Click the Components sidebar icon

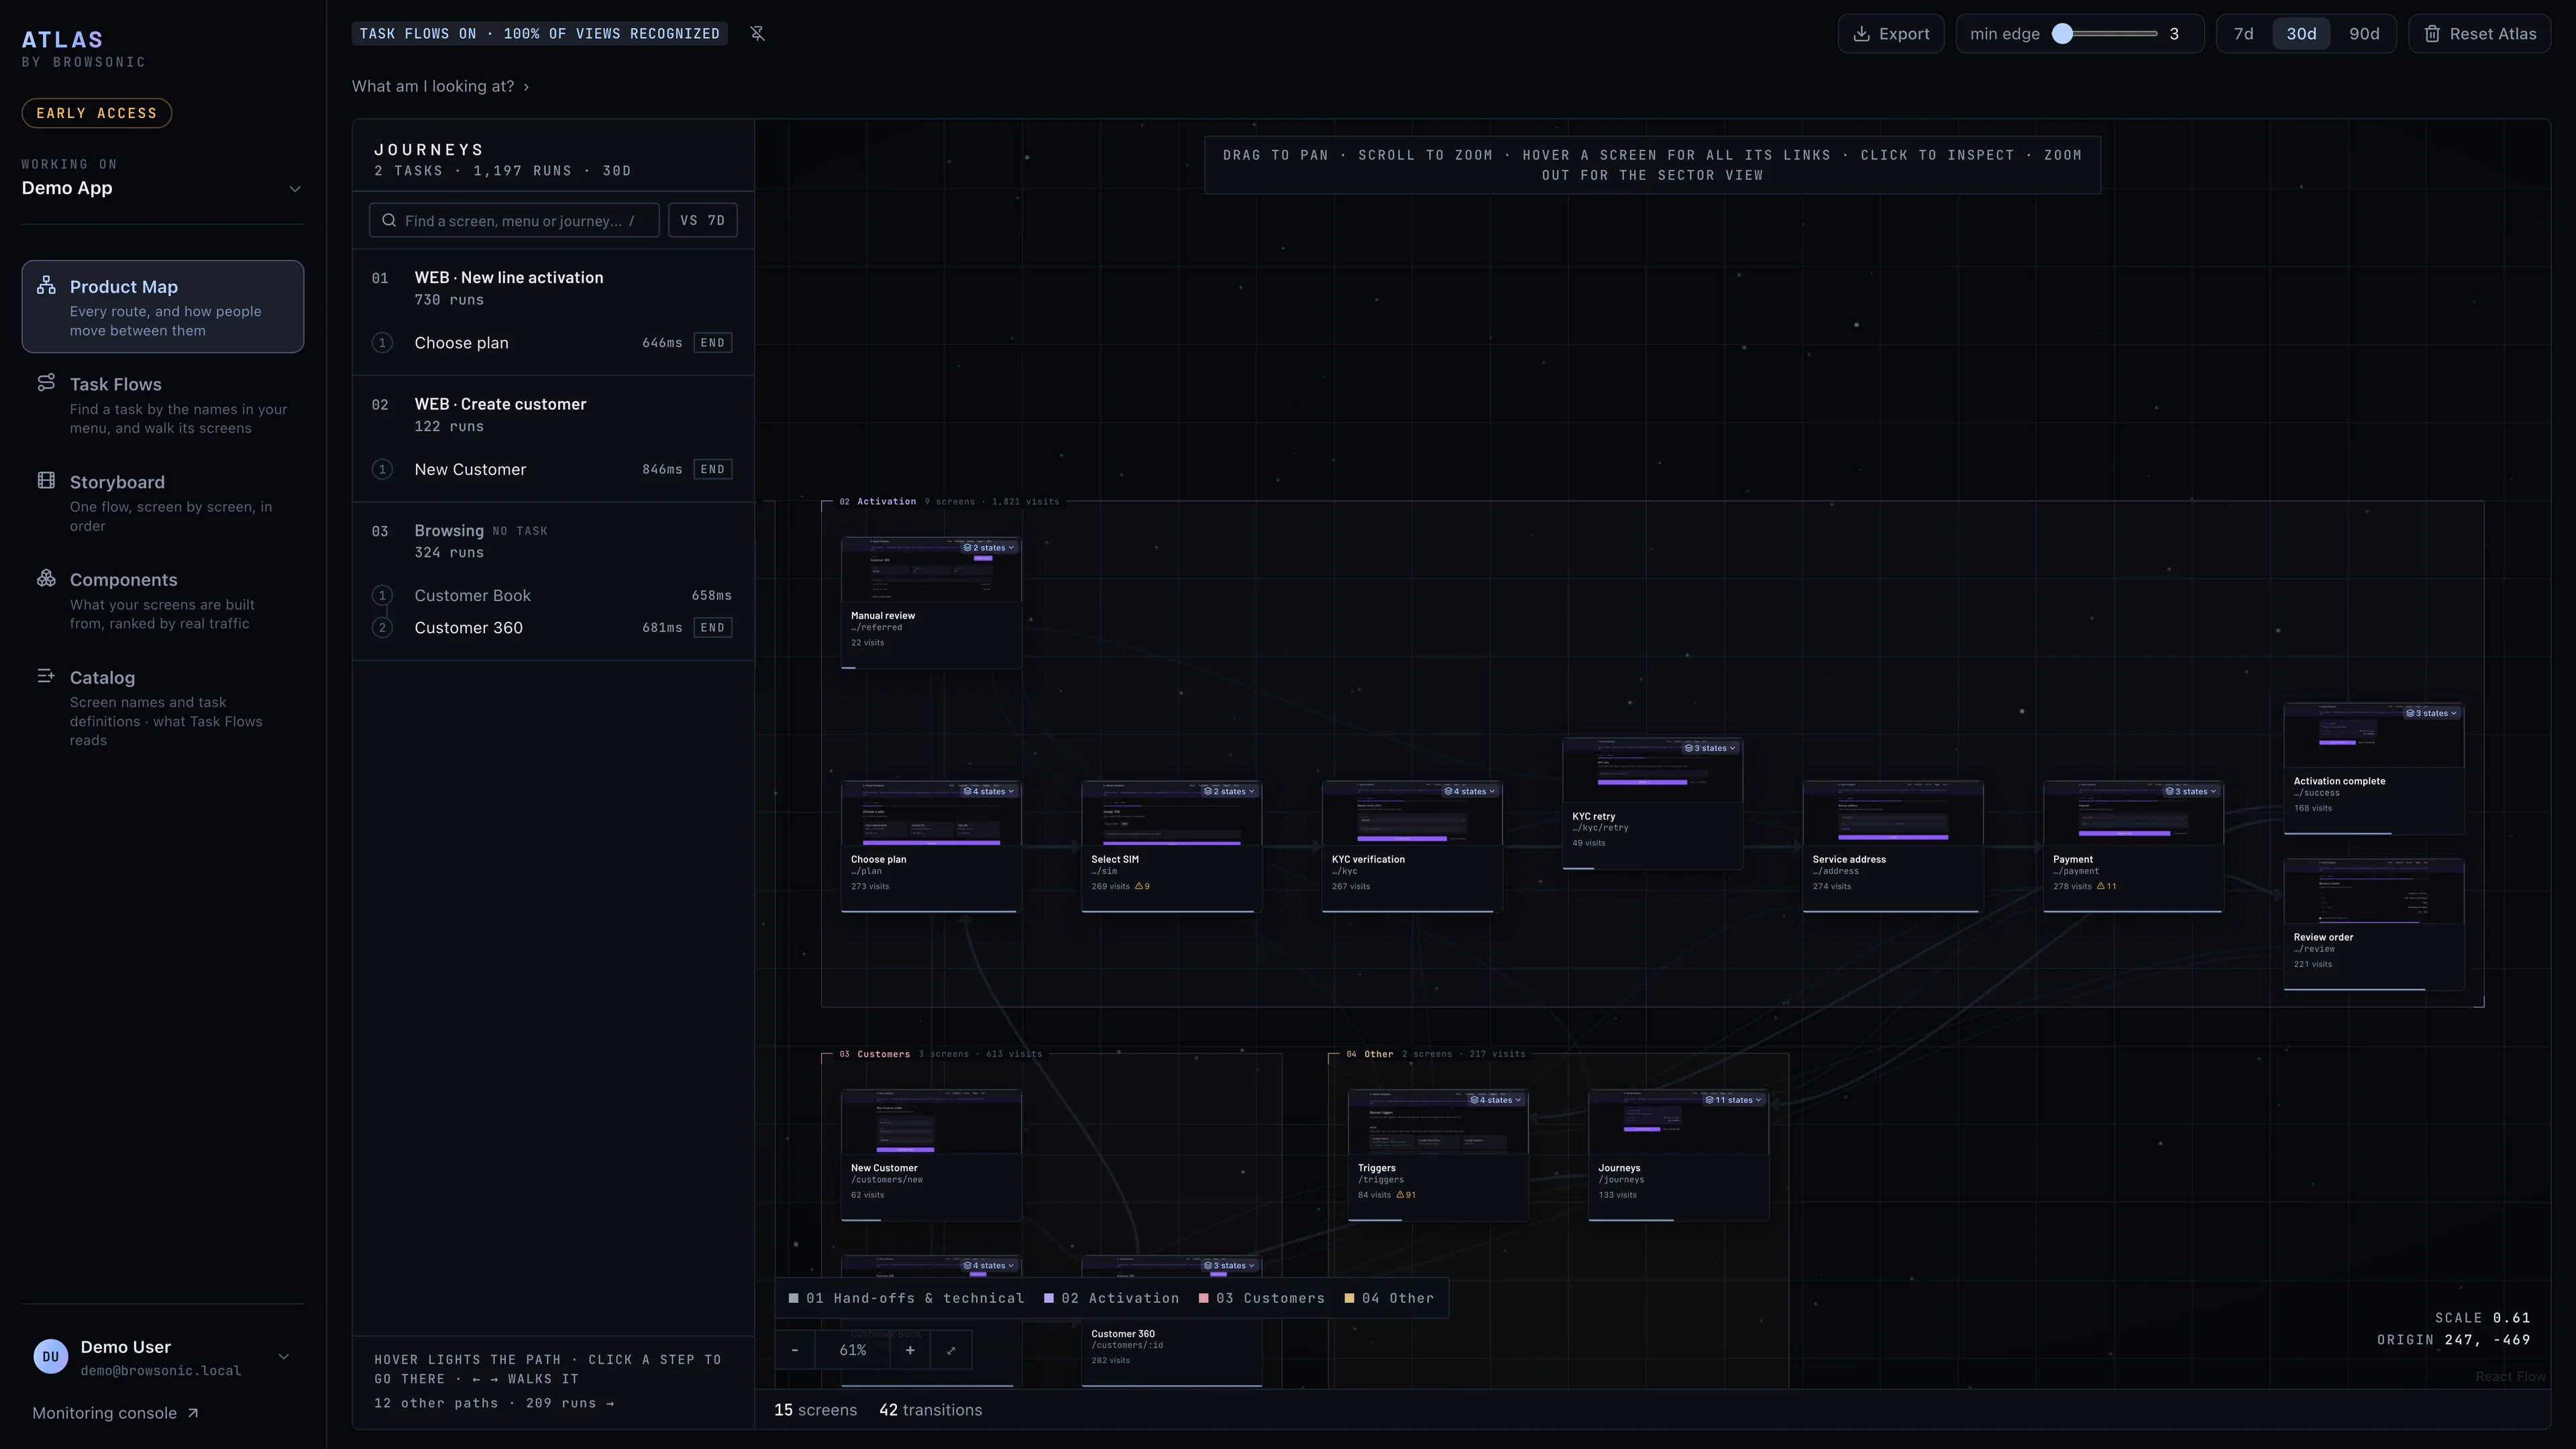click(46, 579)
